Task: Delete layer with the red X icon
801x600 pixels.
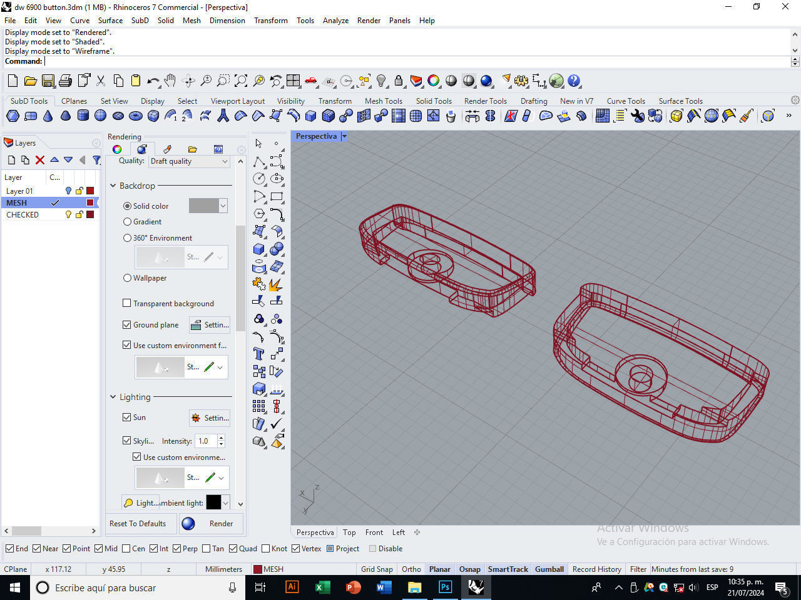Action: point(40,160)
